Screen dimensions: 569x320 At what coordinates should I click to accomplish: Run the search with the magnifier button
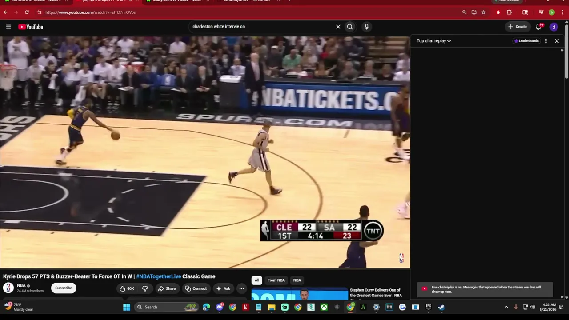pyautogui.click(x=350, y=27)
